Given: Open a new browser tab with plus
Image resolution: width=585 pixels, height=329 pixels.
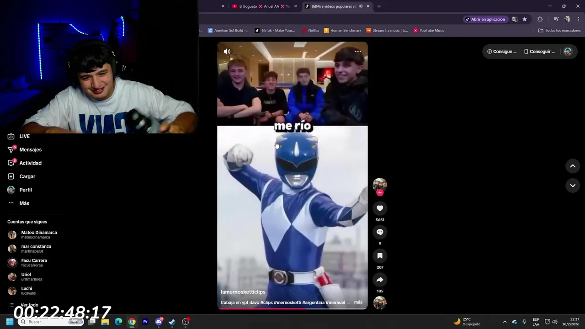Looking at the screenshot, I should [x=379, y=6].
